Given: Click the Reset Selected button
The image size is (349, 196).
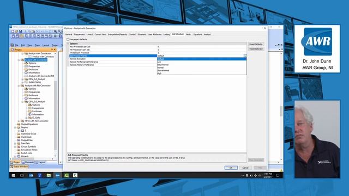Looking at the screenshot, I should [256, 49].
